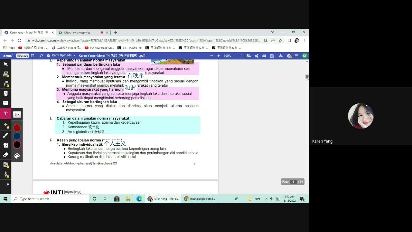
Task: Open the notifications action center
Action: (302, 199)
